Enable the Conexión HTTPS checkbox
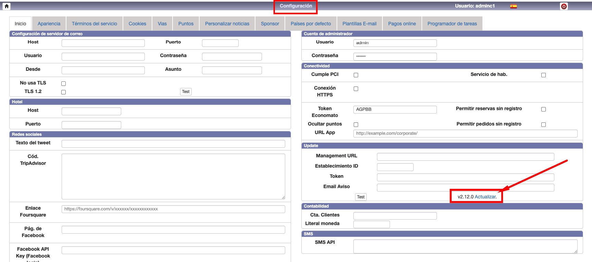 356,89
